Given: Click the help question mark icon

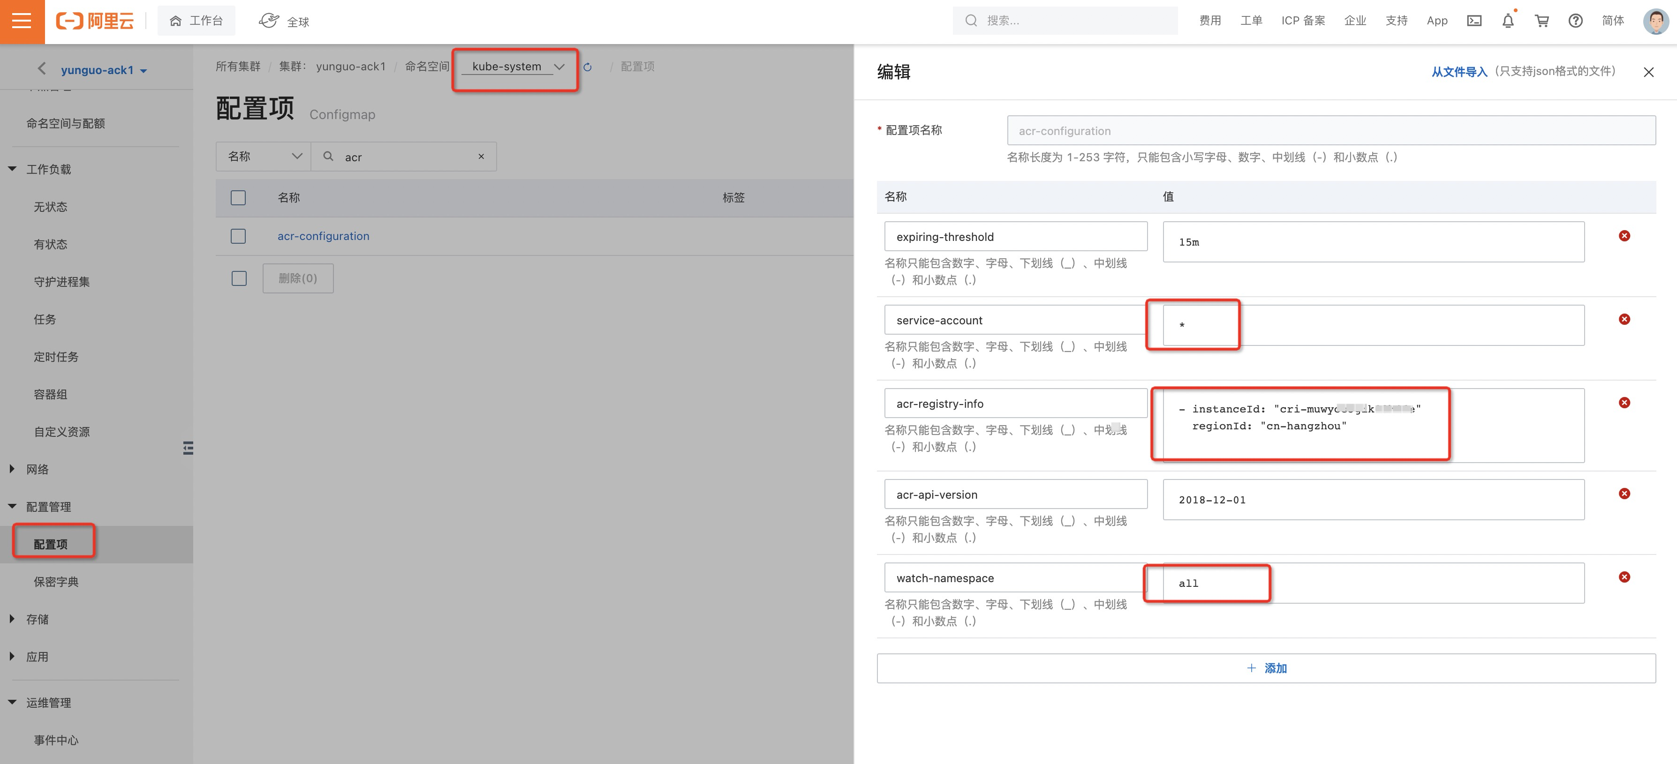Looking at the screenshot, I should [x=1575, y=21].
